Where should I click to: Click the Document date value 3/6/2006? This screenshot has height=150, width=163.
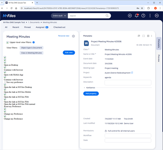108,64
